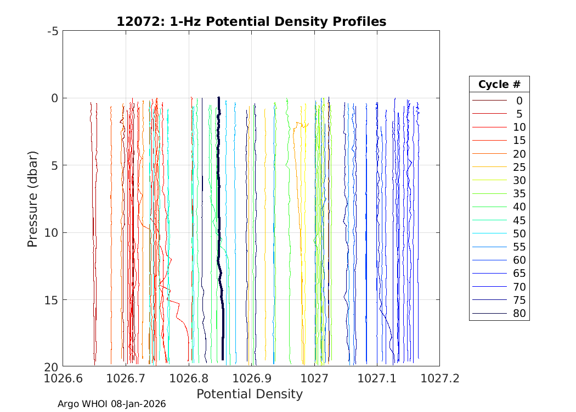576x412 pixels.
Task: Click the y-axis tick label -5
Action: (53, 31)
